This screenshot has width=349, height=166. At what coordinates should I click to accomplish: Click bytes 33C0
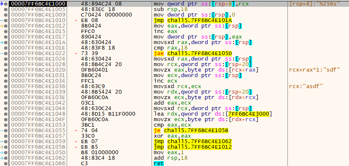point(88,136)
